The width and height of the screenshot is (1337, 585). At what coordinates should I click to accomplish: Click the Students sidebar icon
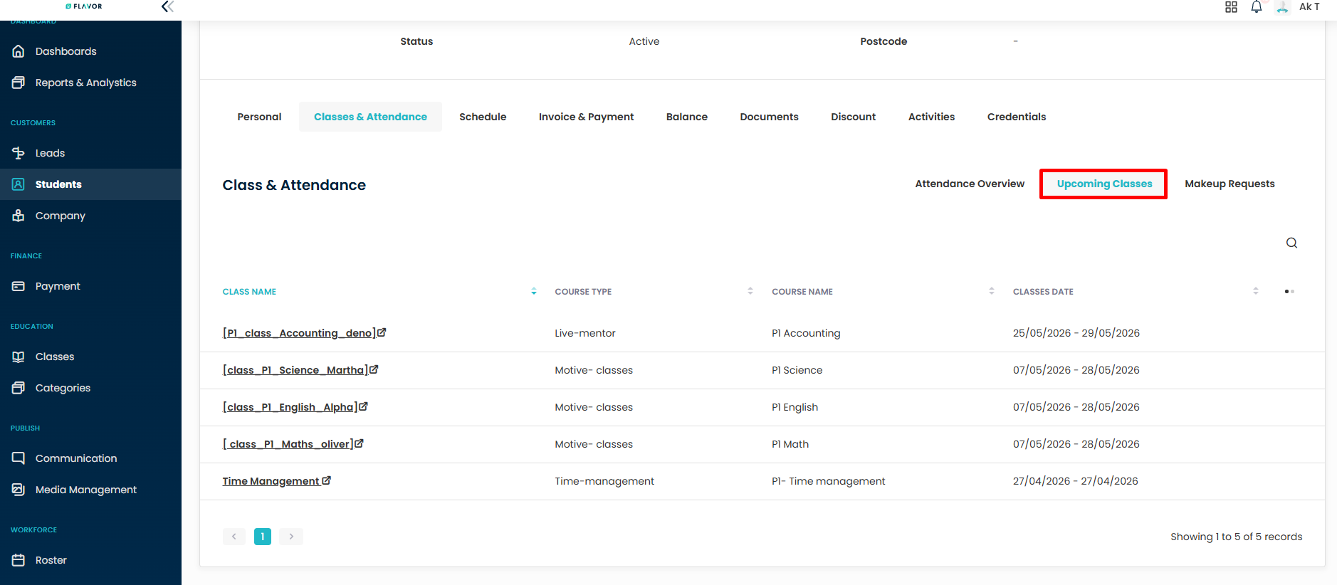[x=19, y=184]
